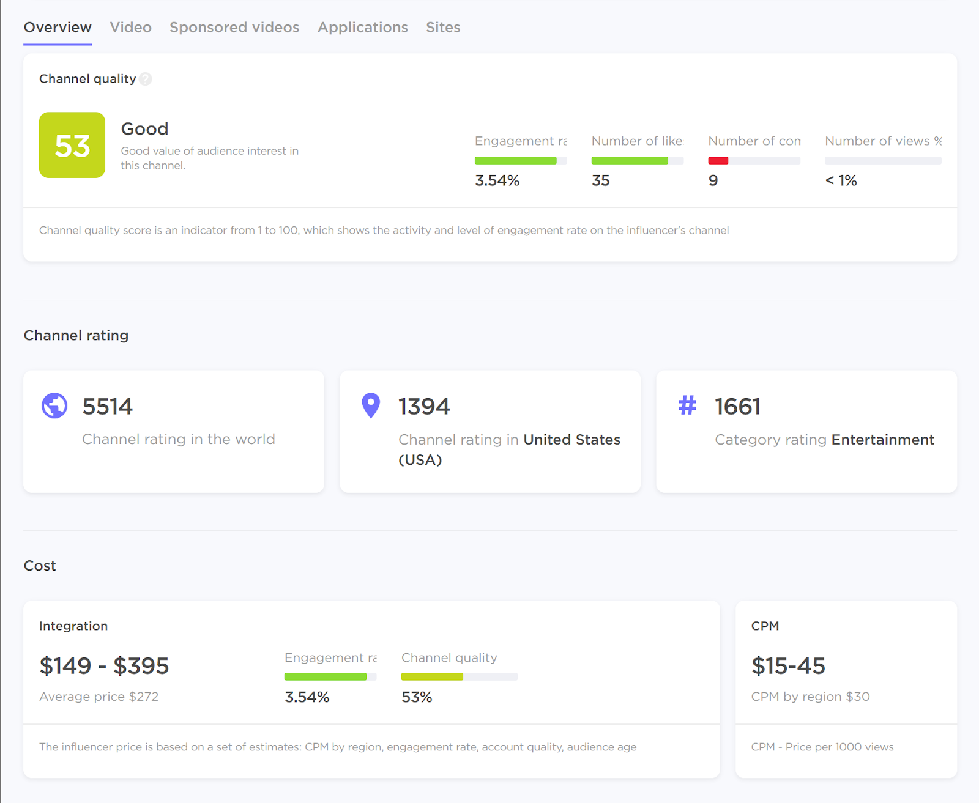
Task: Select the globe icon on world rating card
Action: tap(54, 405)
